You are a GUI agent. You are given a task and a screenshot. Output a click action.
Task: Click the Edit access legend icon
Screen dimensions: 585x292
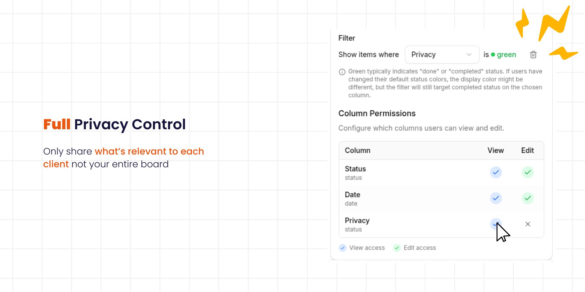(397, 248)
